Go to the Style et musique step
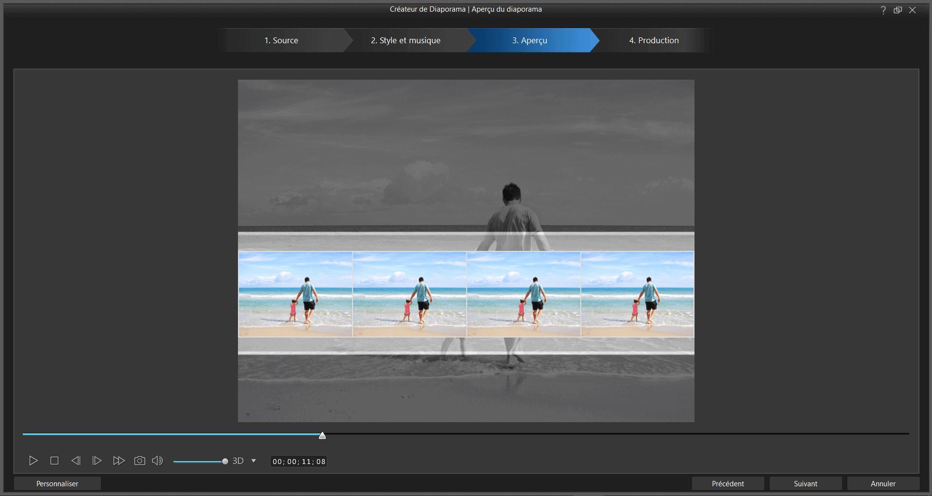Image resolution: width=932 pixels, height=496 pixels. (x=405, y=40)
